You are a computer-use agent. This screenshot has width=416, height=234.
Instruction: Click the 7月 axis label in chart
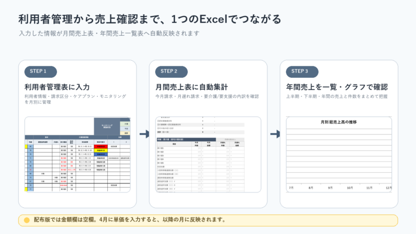coord(291,188)
